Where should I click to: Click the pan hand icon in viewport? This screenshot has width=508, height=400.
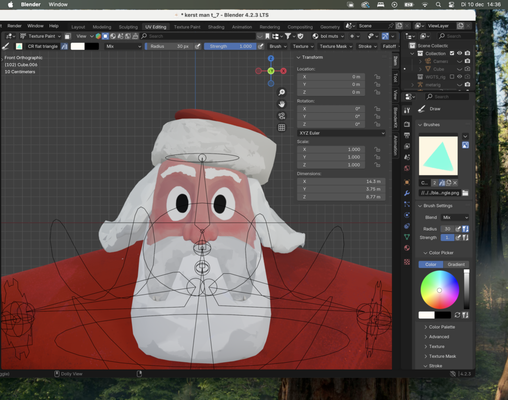282,104
